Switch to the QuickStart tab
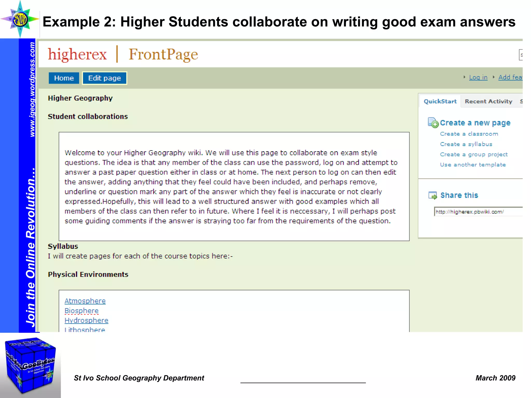 point(440,101)
